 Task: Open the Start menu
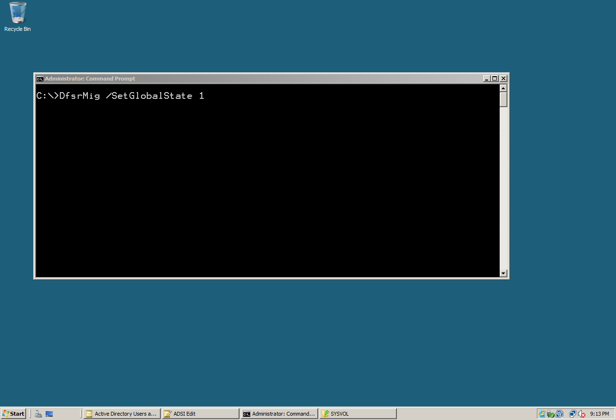tap(14, 414)
